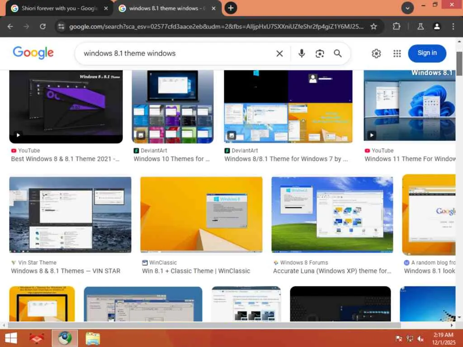This screenshot has width=463, height=347.
Task: Click the address bar URL
Action: [216, 27]
